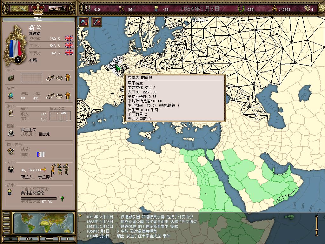Click the date 1864年1月2日
Screen dimensions: 325x244
(x=200, y=9)
